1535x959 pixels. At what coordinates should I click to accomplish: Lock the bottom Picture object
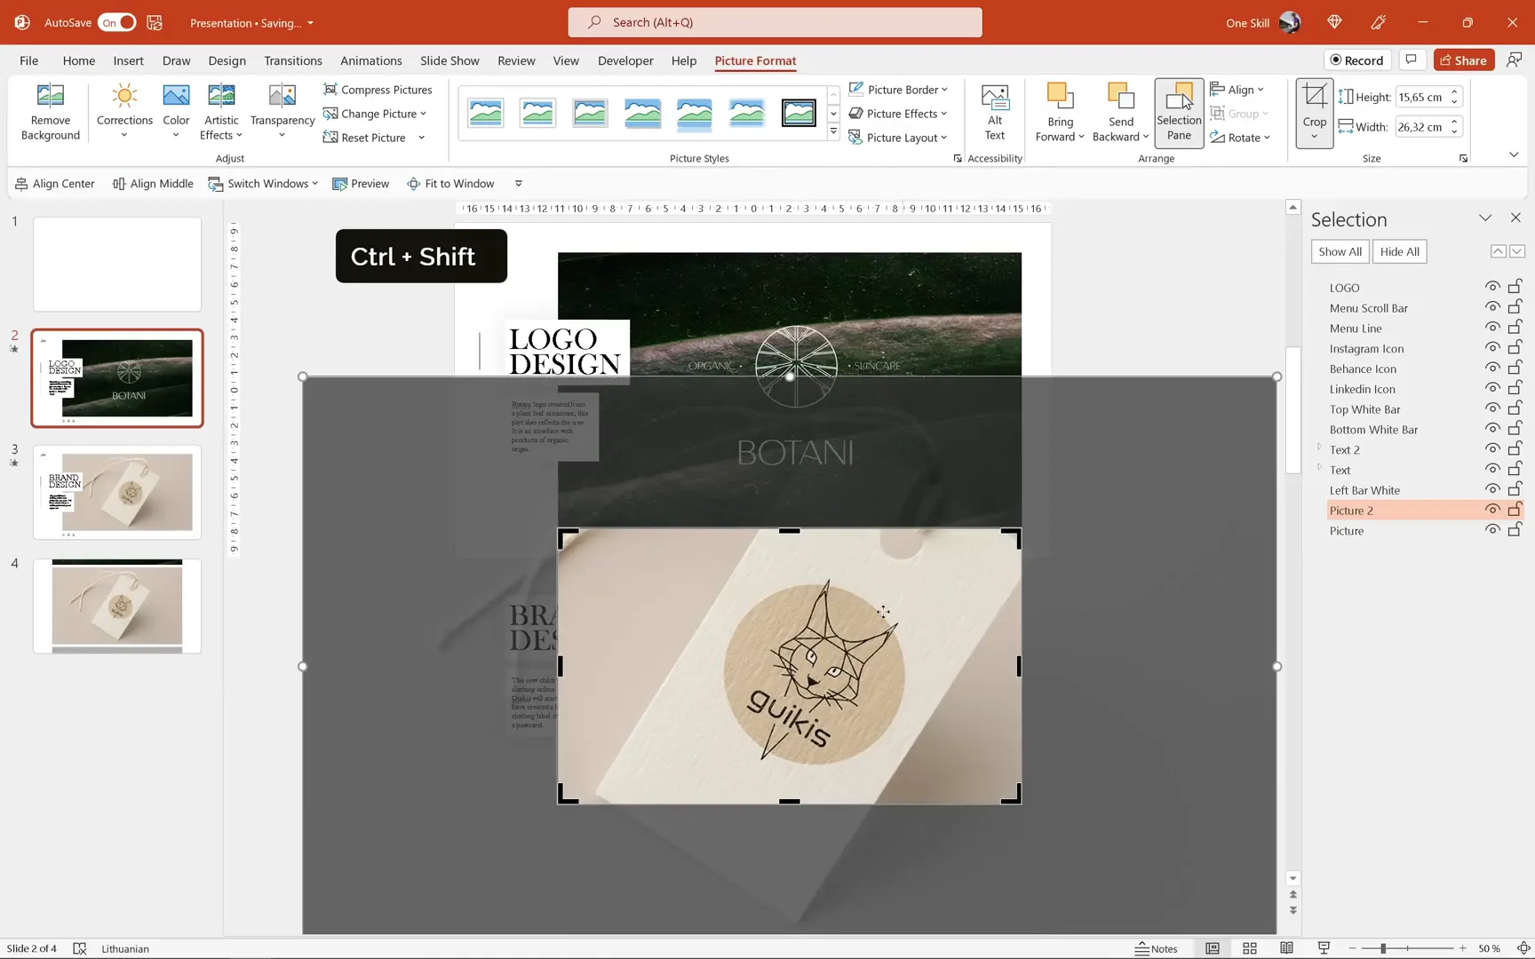click(1515, 530)
